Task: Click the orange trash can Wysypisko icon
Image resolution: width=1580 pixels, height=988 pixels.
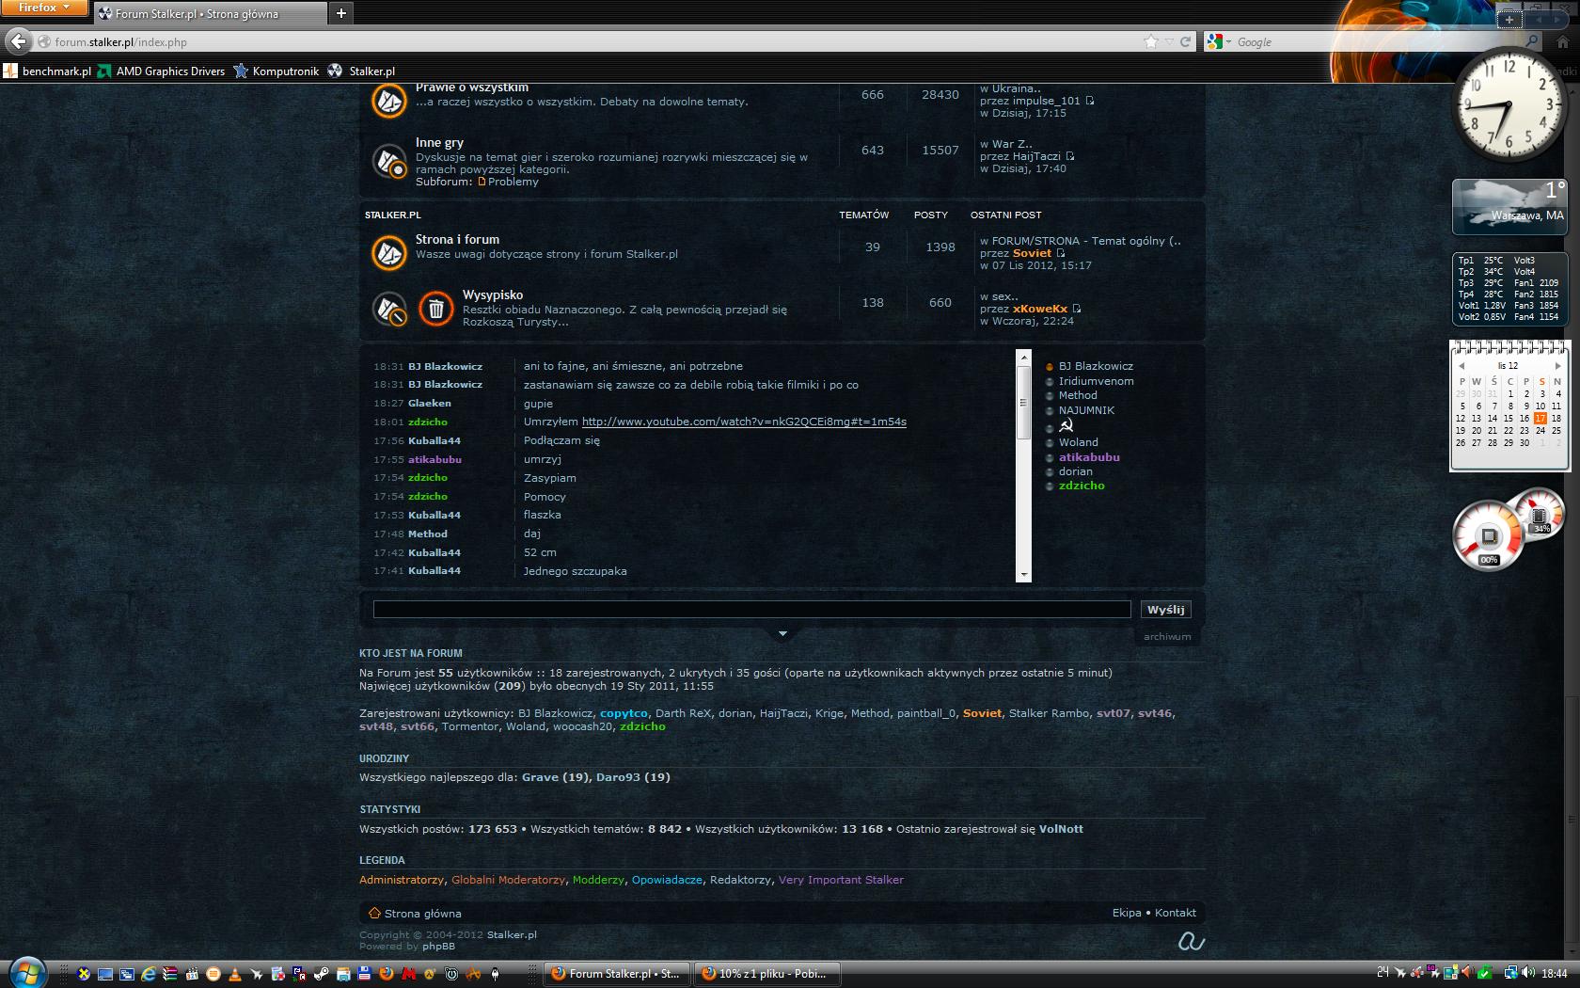Action: (x=435, y=309)
